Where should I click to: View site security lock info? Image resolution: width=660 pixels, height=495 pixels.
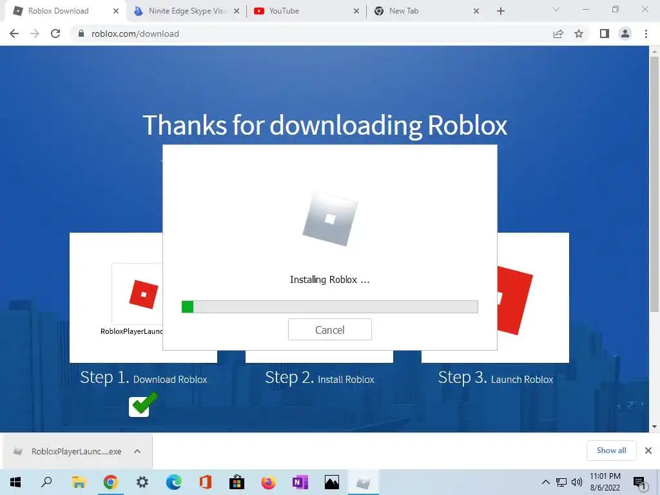point(81,34)
